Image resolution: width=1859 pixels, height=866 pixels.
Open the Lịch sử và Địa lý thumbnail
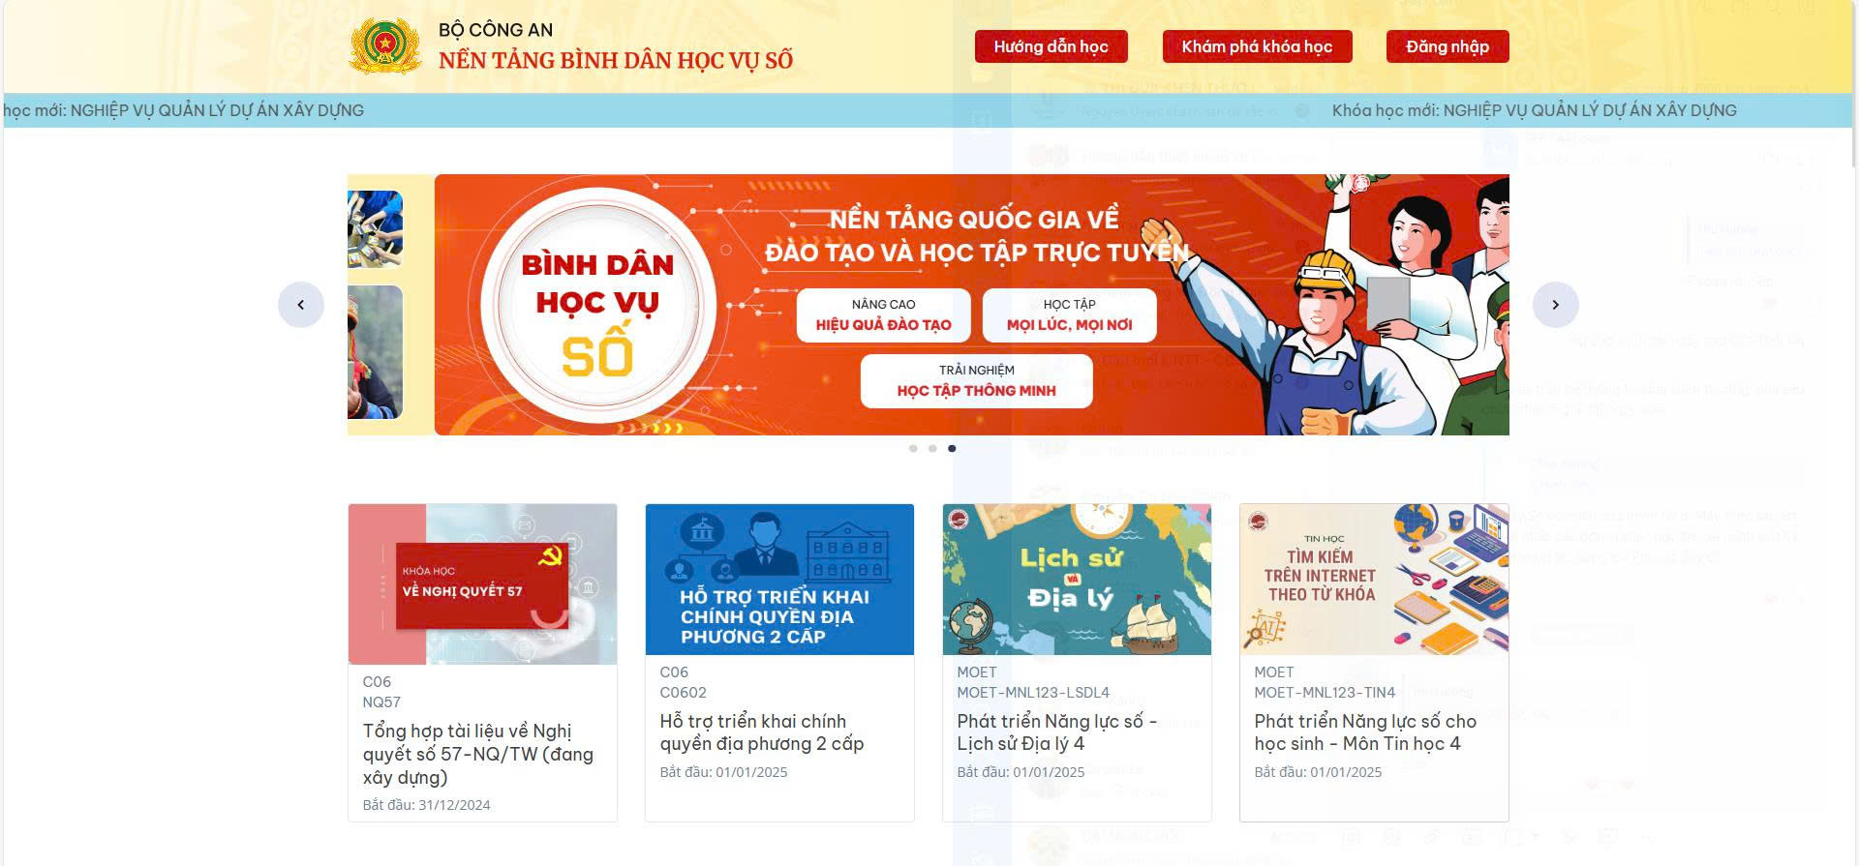click(1077, 580)
